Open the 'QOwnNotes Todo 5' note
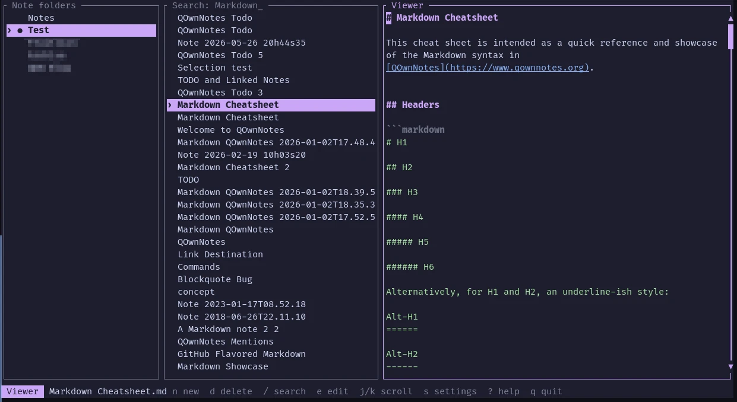The image size is (737, 402). [220, 55]
